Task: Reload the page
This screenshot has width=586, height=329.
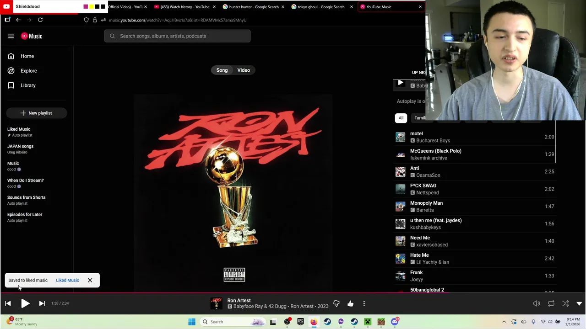Action: click(40, 20)
